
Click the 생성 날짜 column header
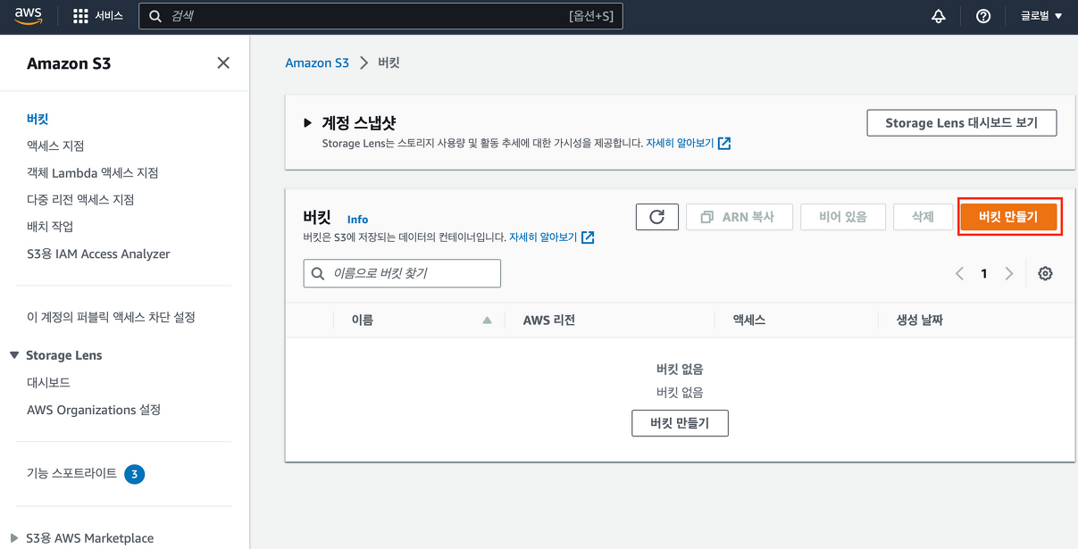click(x=920, y=320)
